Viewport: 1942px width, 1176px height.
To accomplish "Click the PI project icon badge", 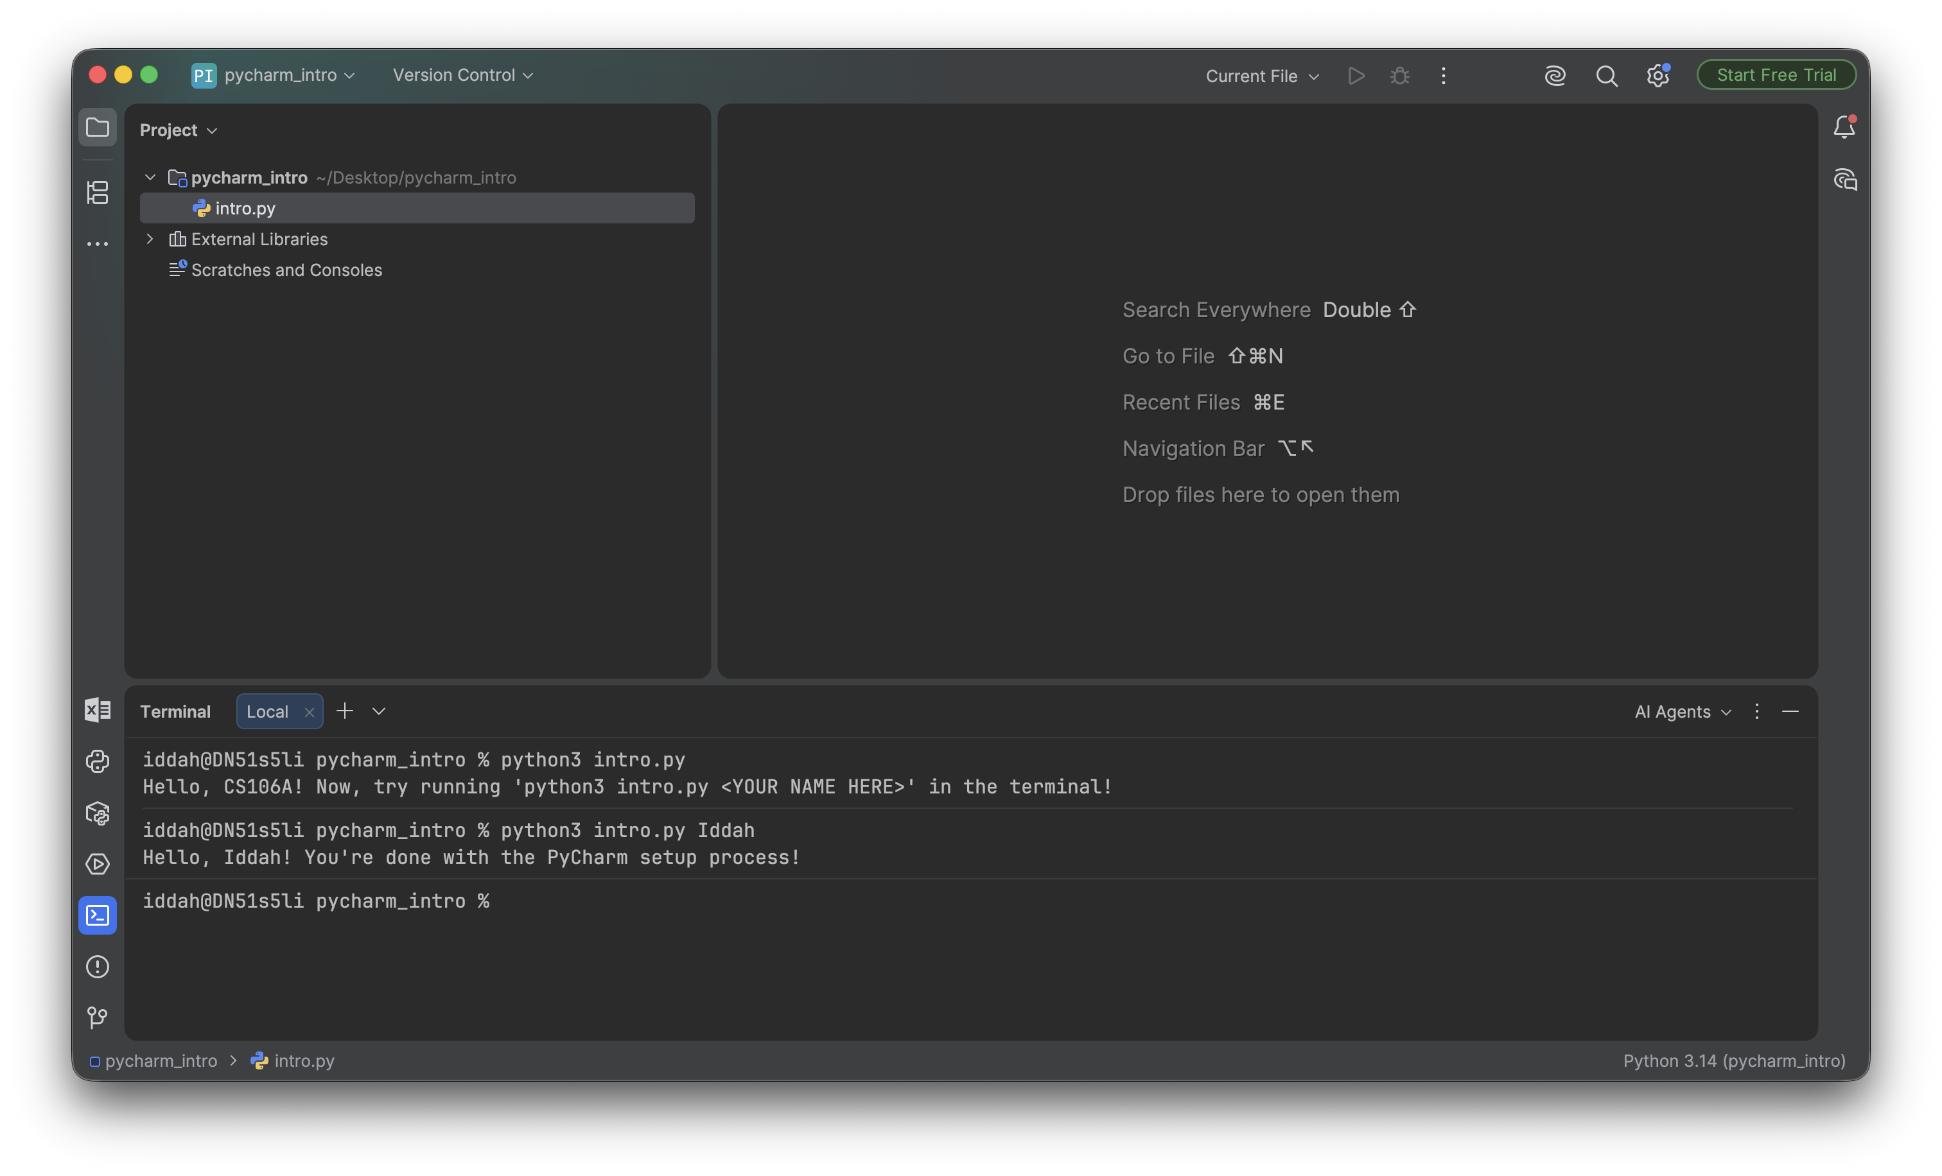I will tap(204, 76).
